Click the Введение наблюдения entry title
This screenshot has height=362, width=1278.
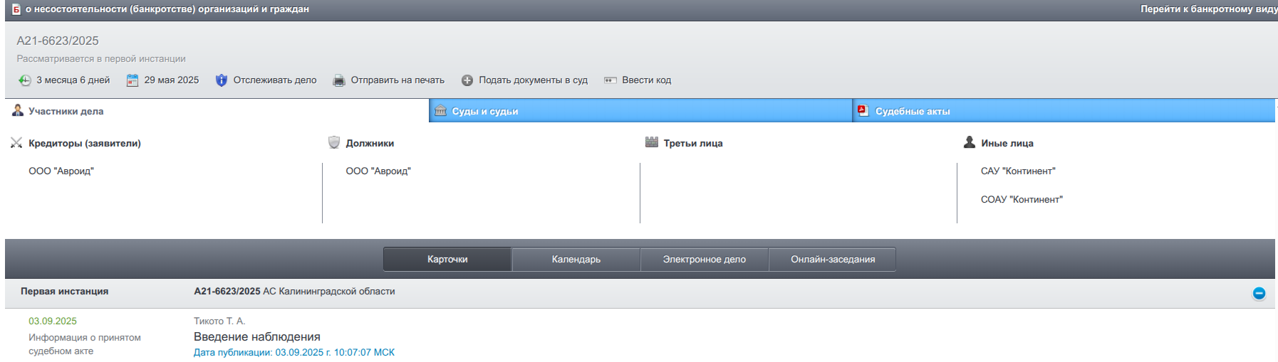tap(256, 337)
